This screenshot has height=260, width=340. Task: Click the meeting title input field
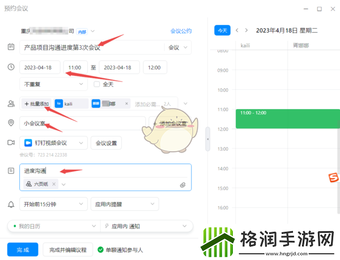point(92,47)
